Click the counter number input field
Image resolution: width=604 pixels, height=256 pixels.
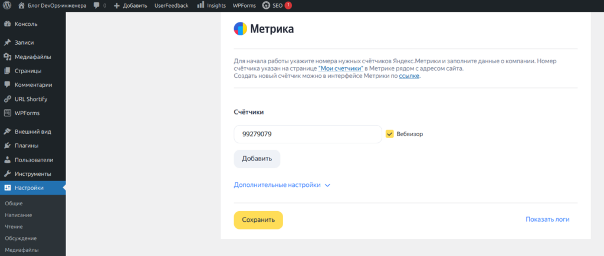tap(307, 134)
